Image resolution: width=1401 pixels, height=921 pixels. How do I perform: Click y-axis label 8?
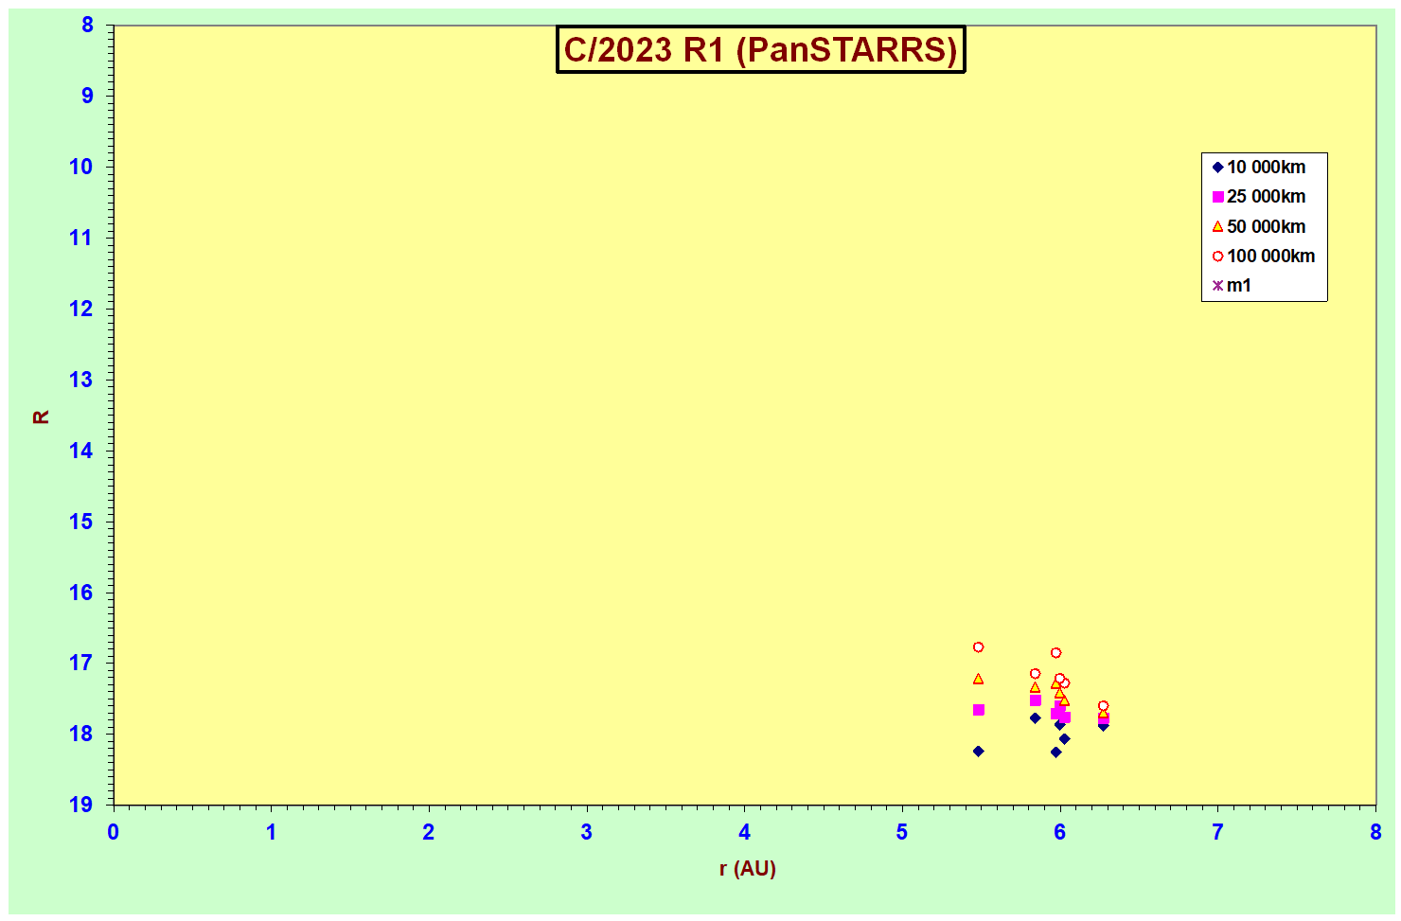[87, 26]
